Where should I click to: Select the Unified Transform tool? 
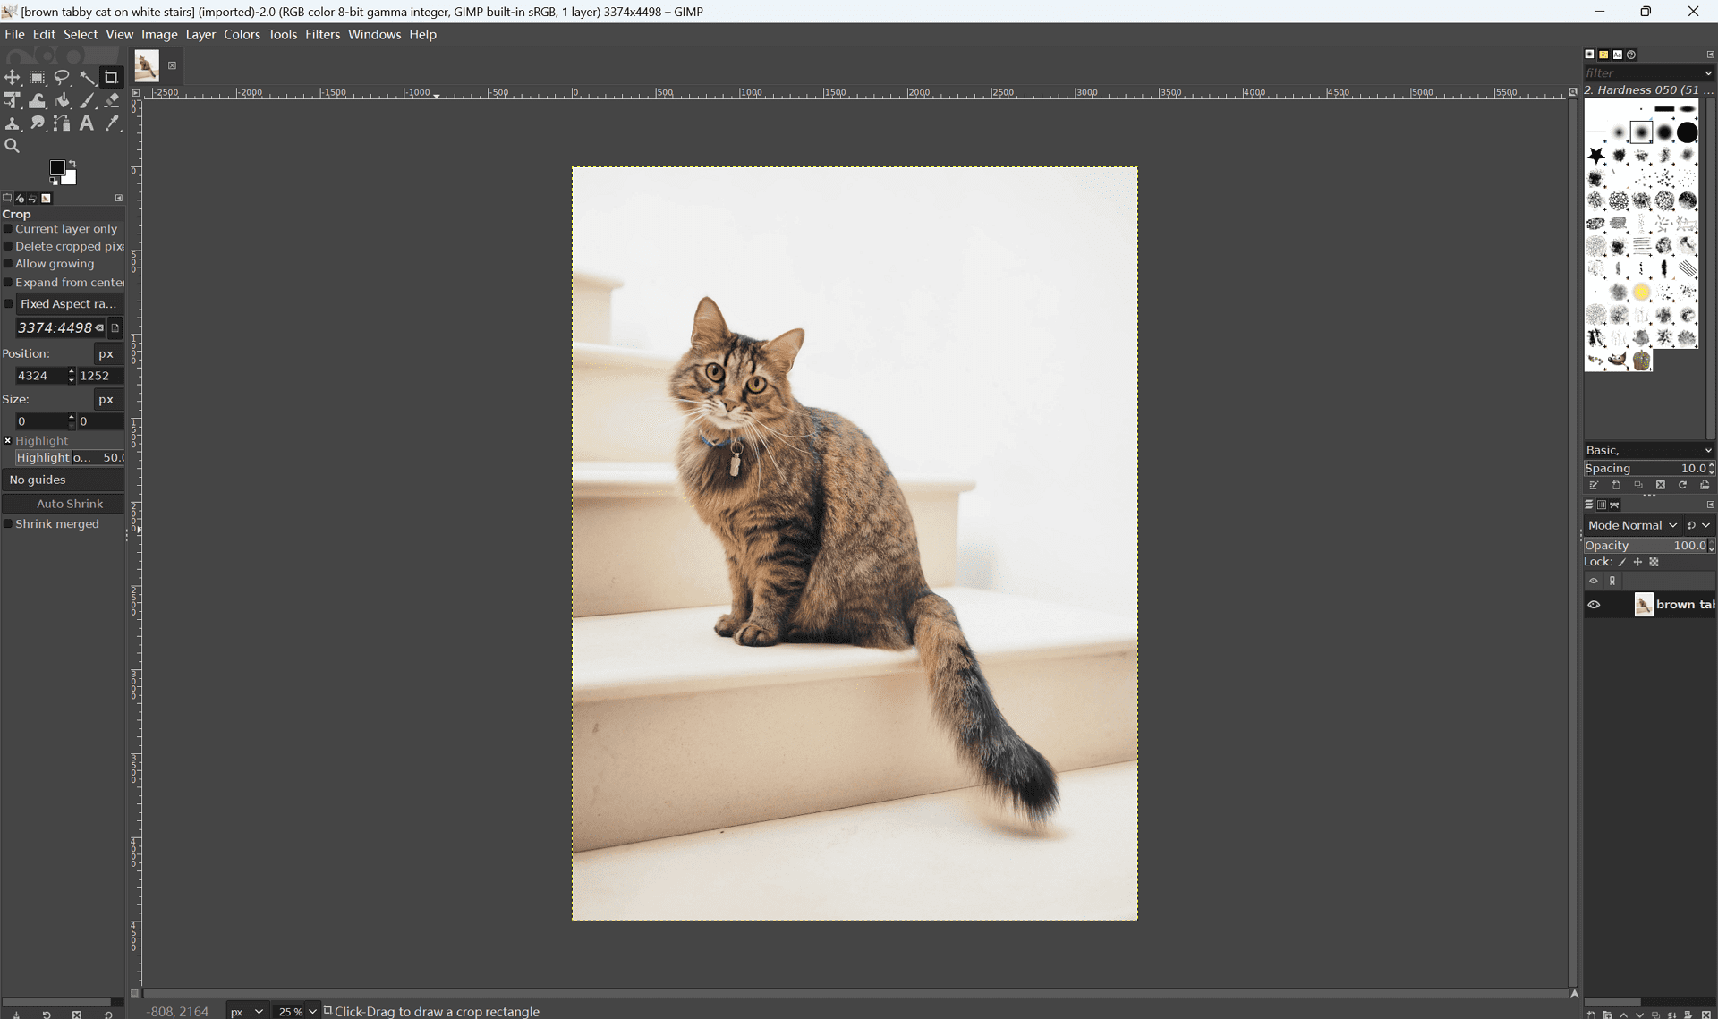click(13, 101)
